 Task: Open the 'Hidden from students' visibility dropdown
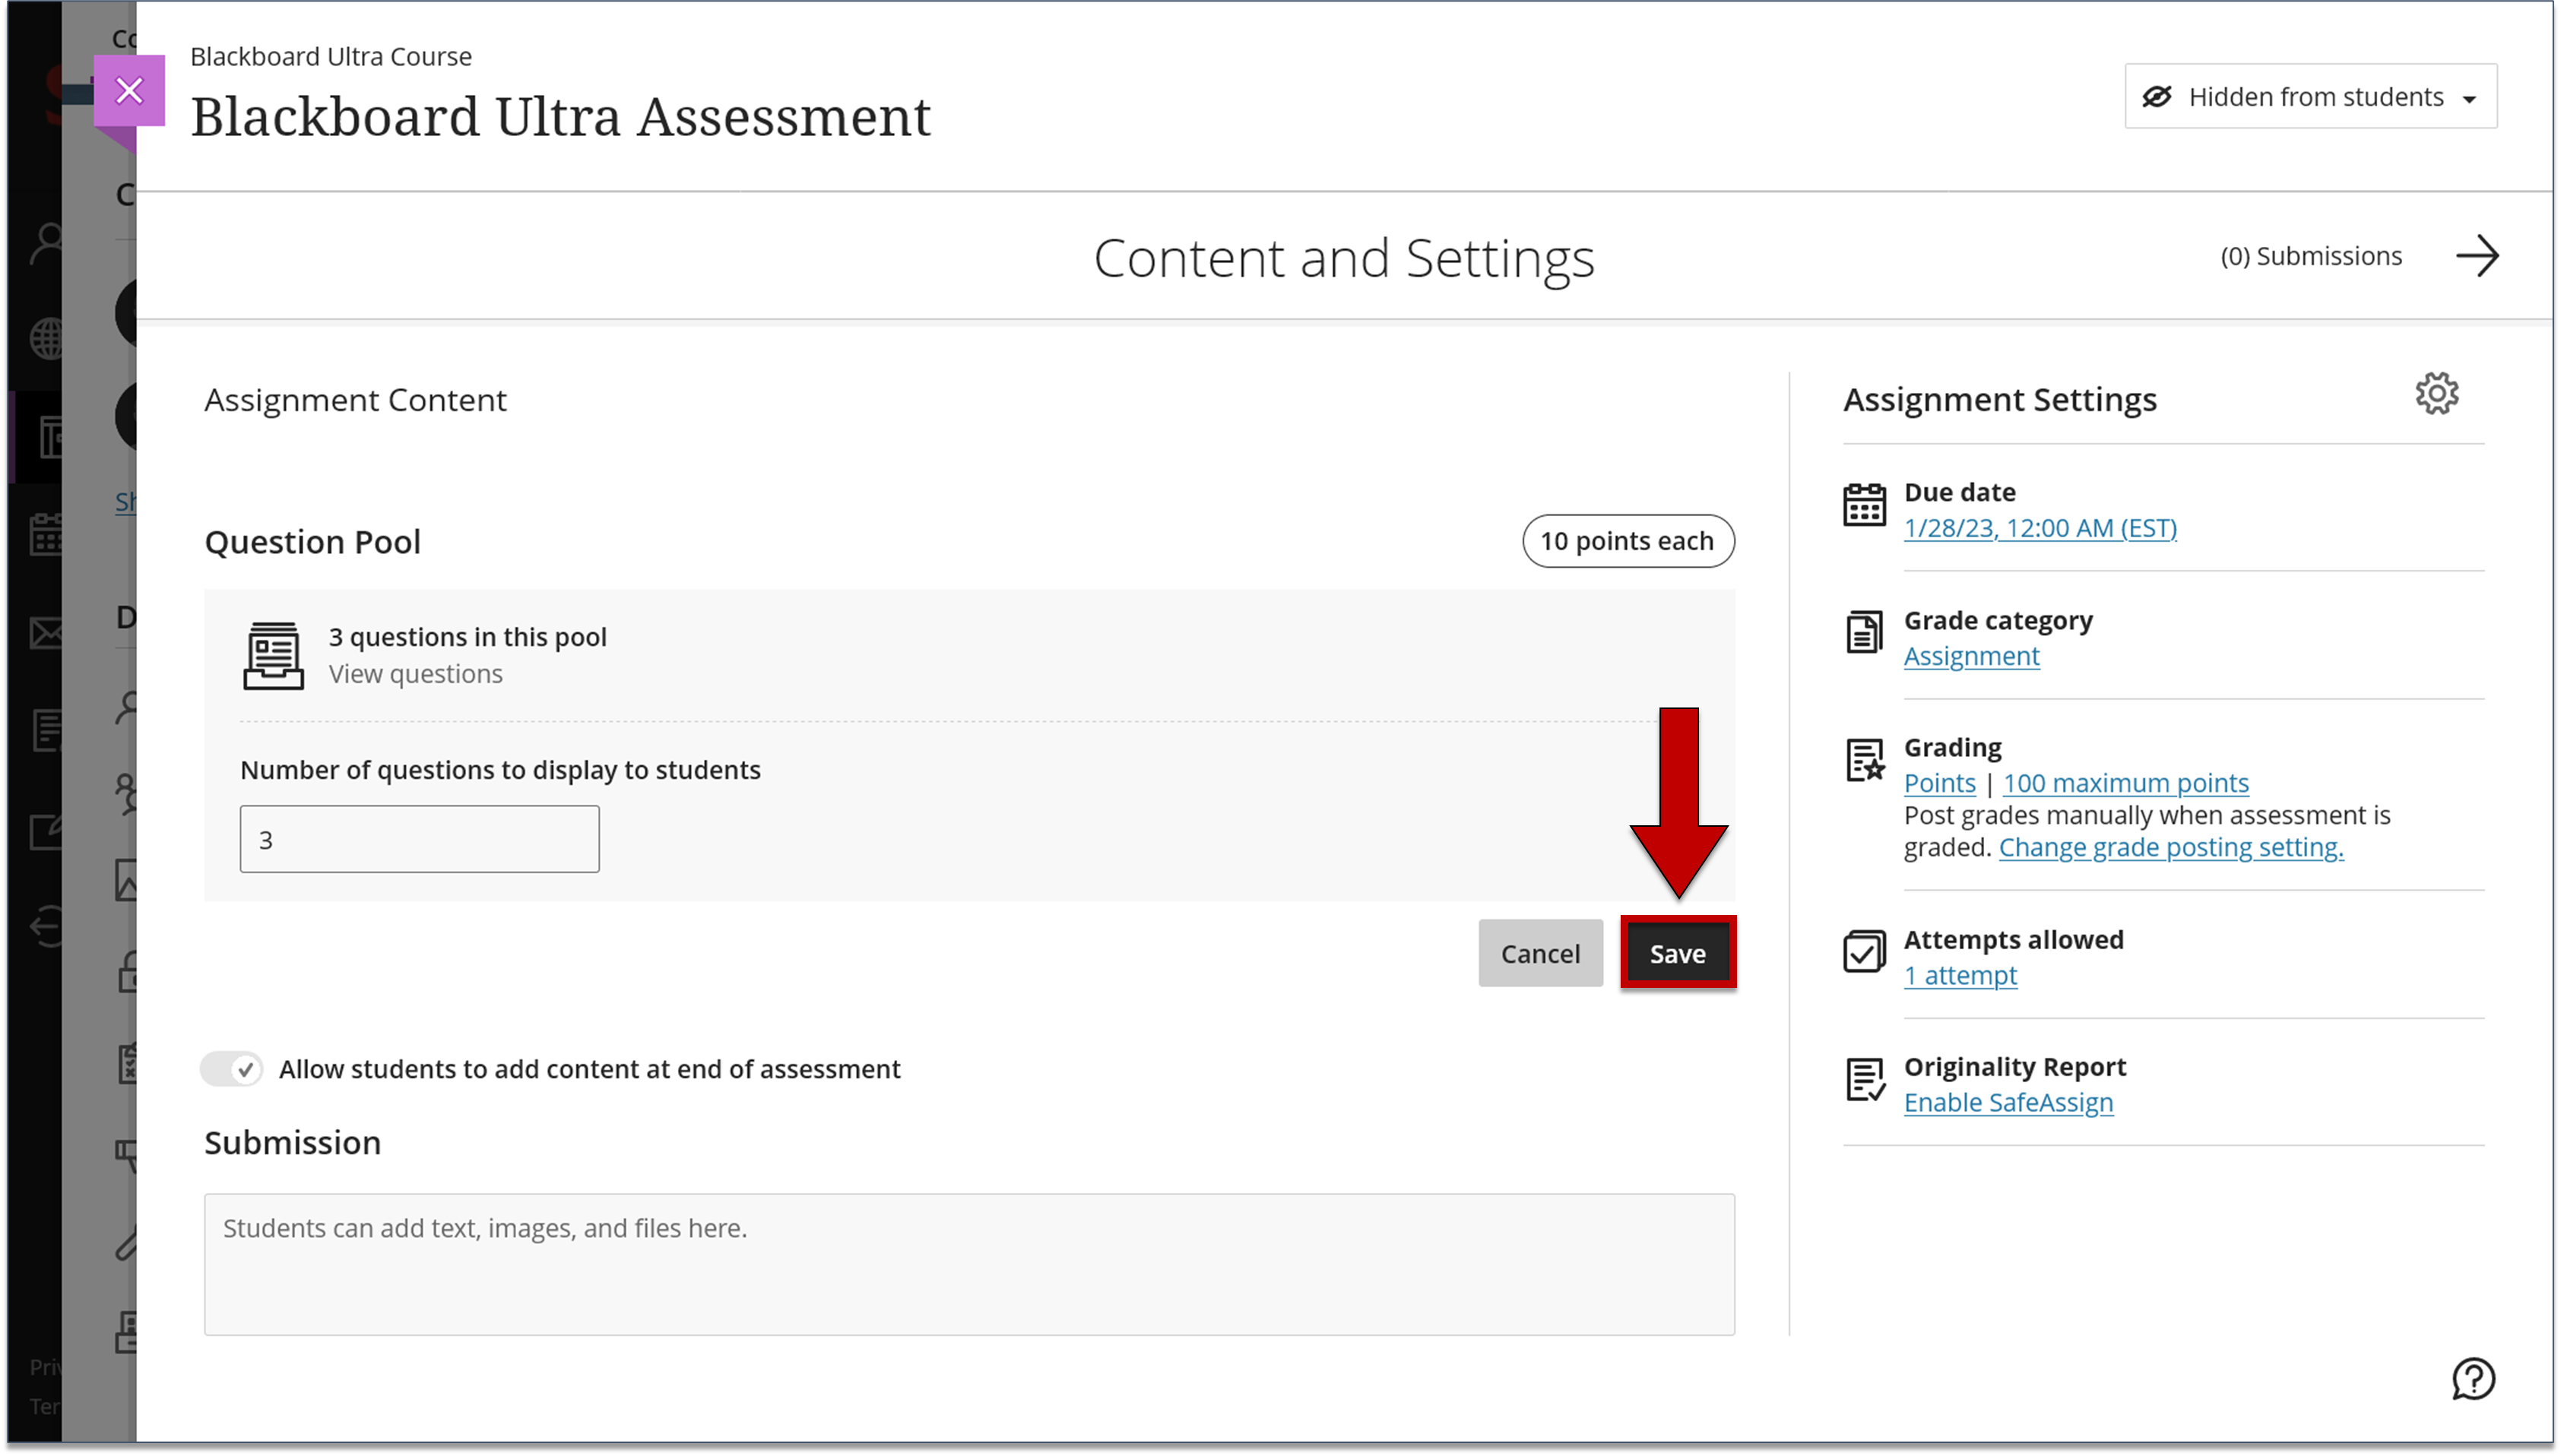[x=2311, y=96]
